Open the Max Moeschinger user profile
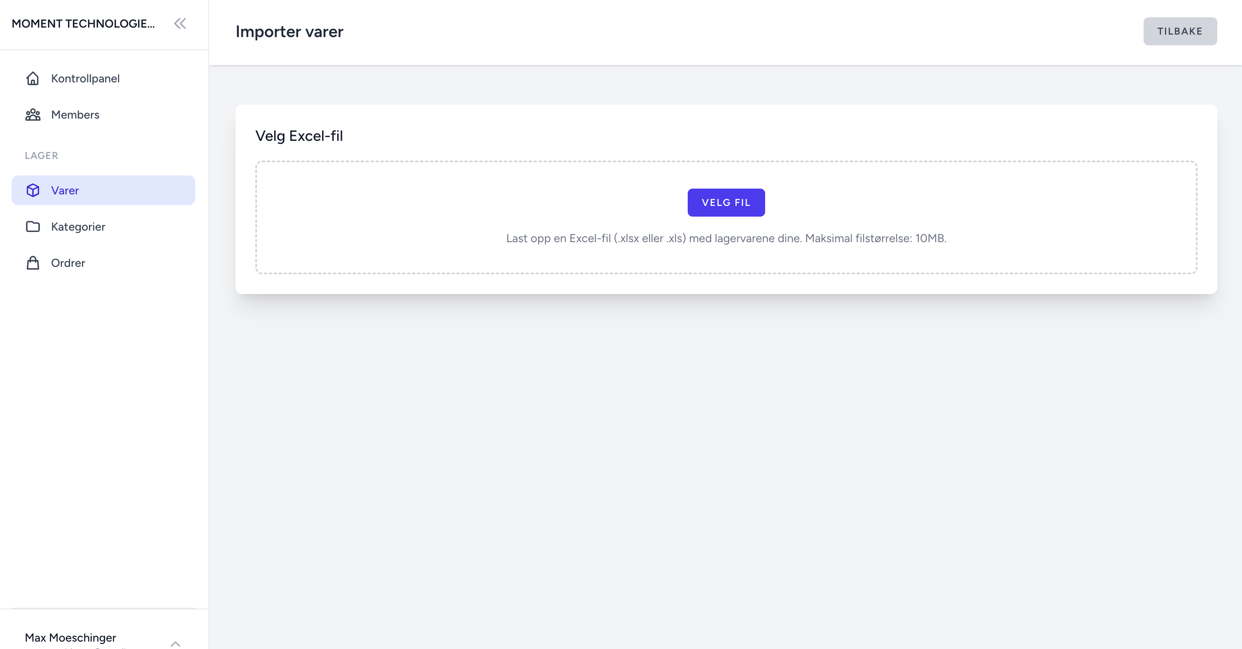 pos(70,637)
